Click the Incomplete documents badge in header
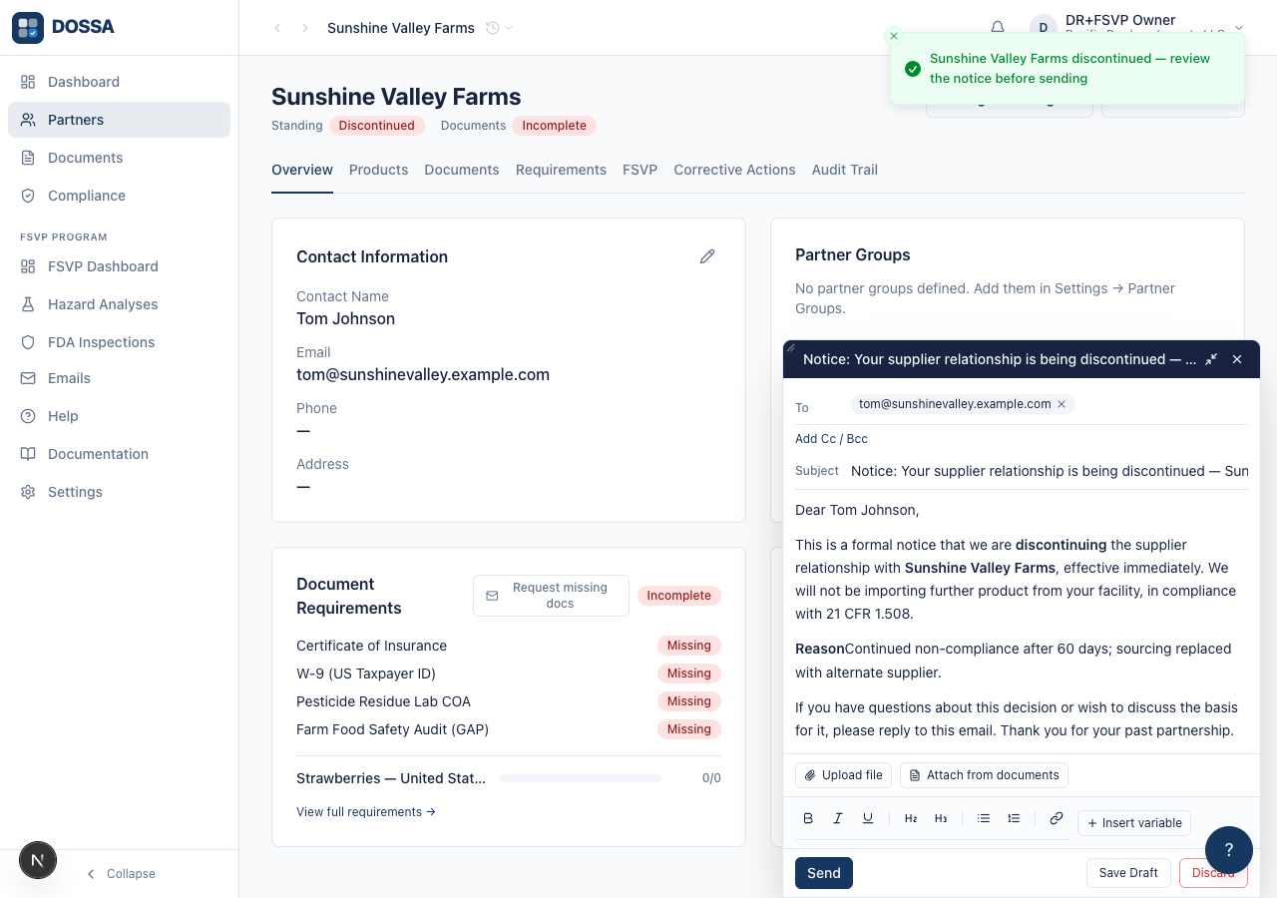Screen dimensions: 1277x898 (555, 126)
